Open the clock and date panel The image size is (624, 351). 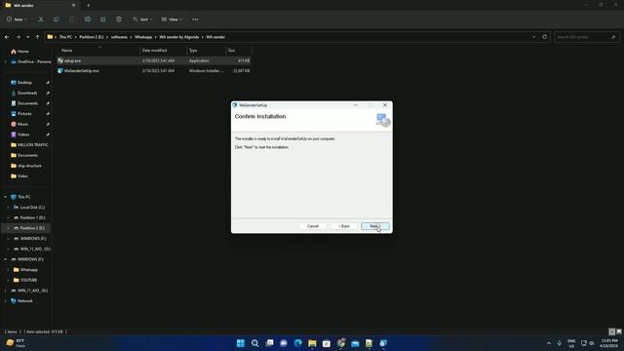609,343
